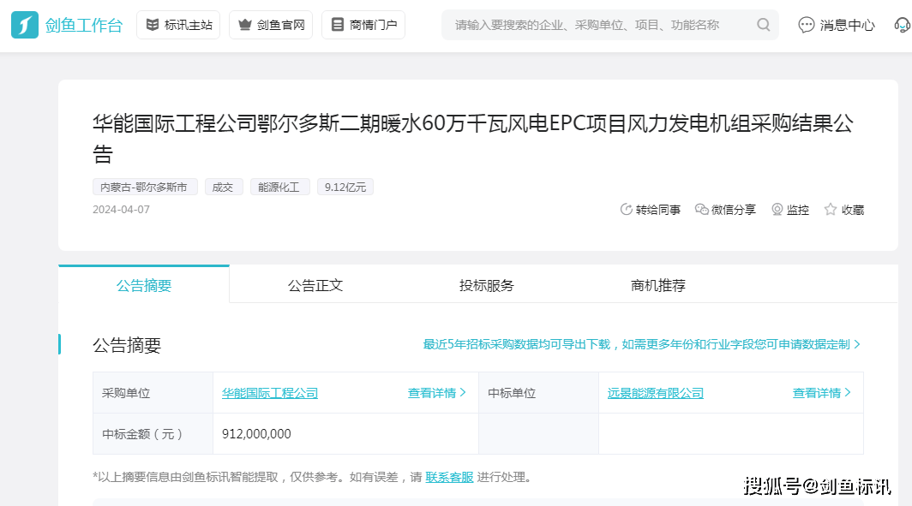Switch to 投标服务 tab
This screenshot has width=912, height=506.
click(487, 285)
